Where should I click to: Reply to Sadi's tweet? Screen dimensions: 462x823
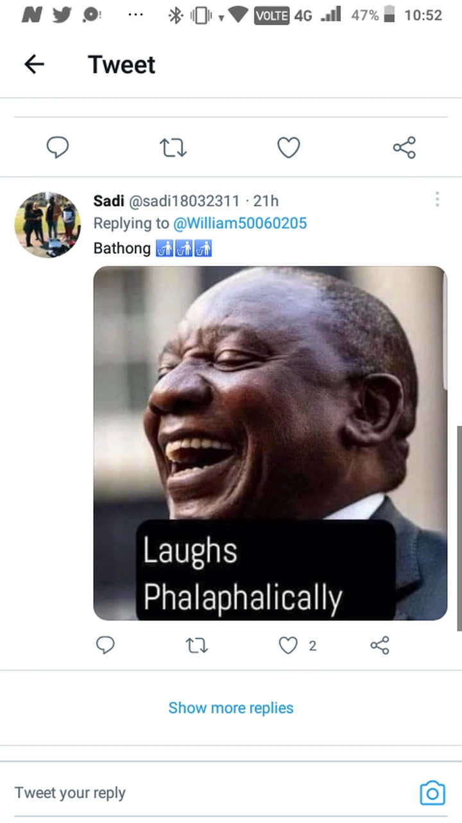(x=105, y=645)
